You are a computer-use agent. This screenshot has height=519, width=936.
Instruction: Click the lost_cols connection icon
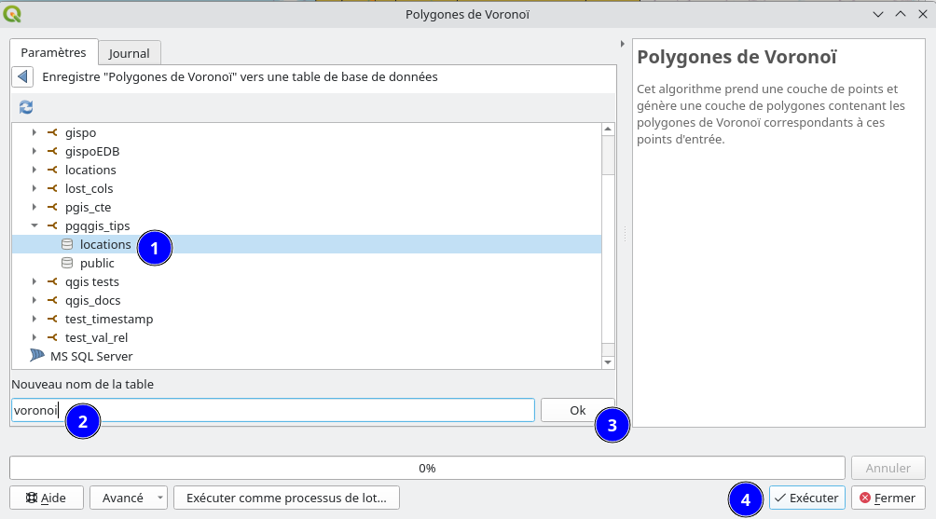52,188
